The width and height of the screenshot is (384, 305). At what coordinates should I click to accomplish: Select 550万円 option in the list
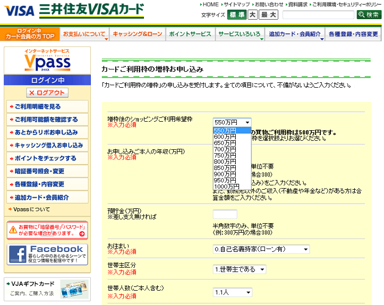click(x=232, y=131)
